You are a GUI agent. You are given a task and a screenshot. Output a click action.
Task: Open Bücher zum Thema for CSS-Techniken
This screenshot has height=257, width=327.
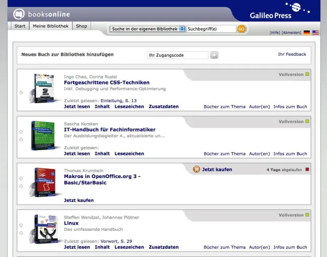click(x=225, y=107)
